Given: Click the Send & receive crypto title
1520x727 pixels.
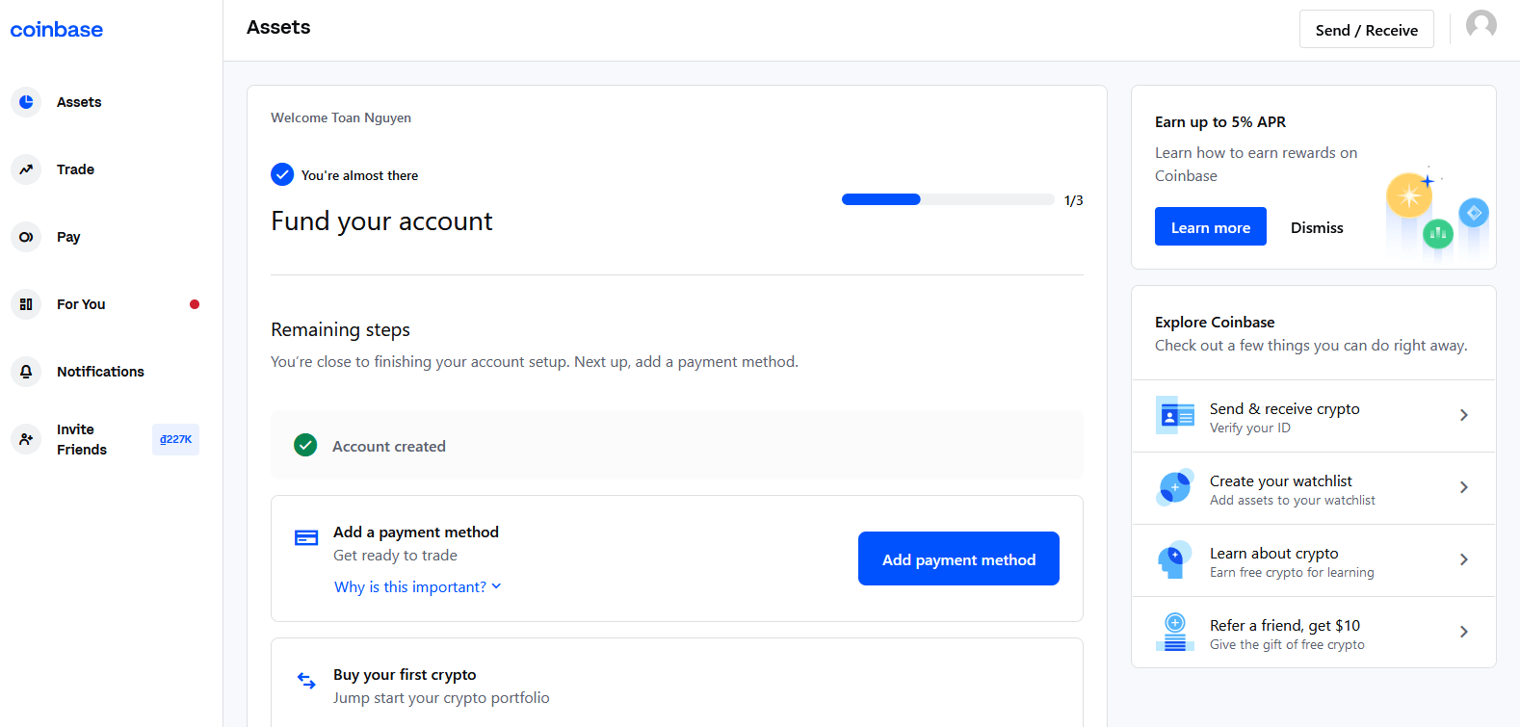Looking at the screenshot, I should 1284,408.
